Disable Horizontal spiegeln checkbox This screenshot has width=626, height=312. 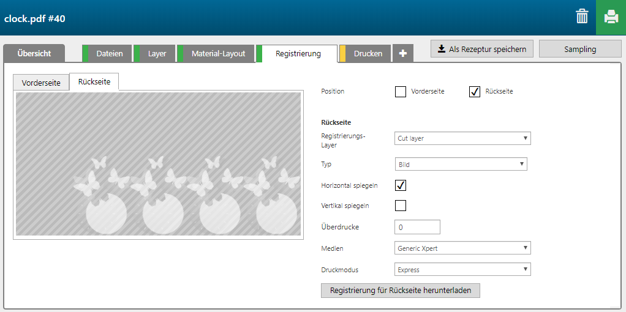pos(401,185)
